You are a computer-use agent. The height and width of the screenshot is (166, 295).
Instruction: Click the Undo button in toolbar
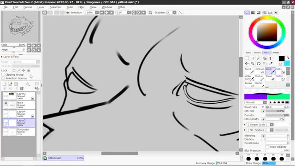(45, 12)
